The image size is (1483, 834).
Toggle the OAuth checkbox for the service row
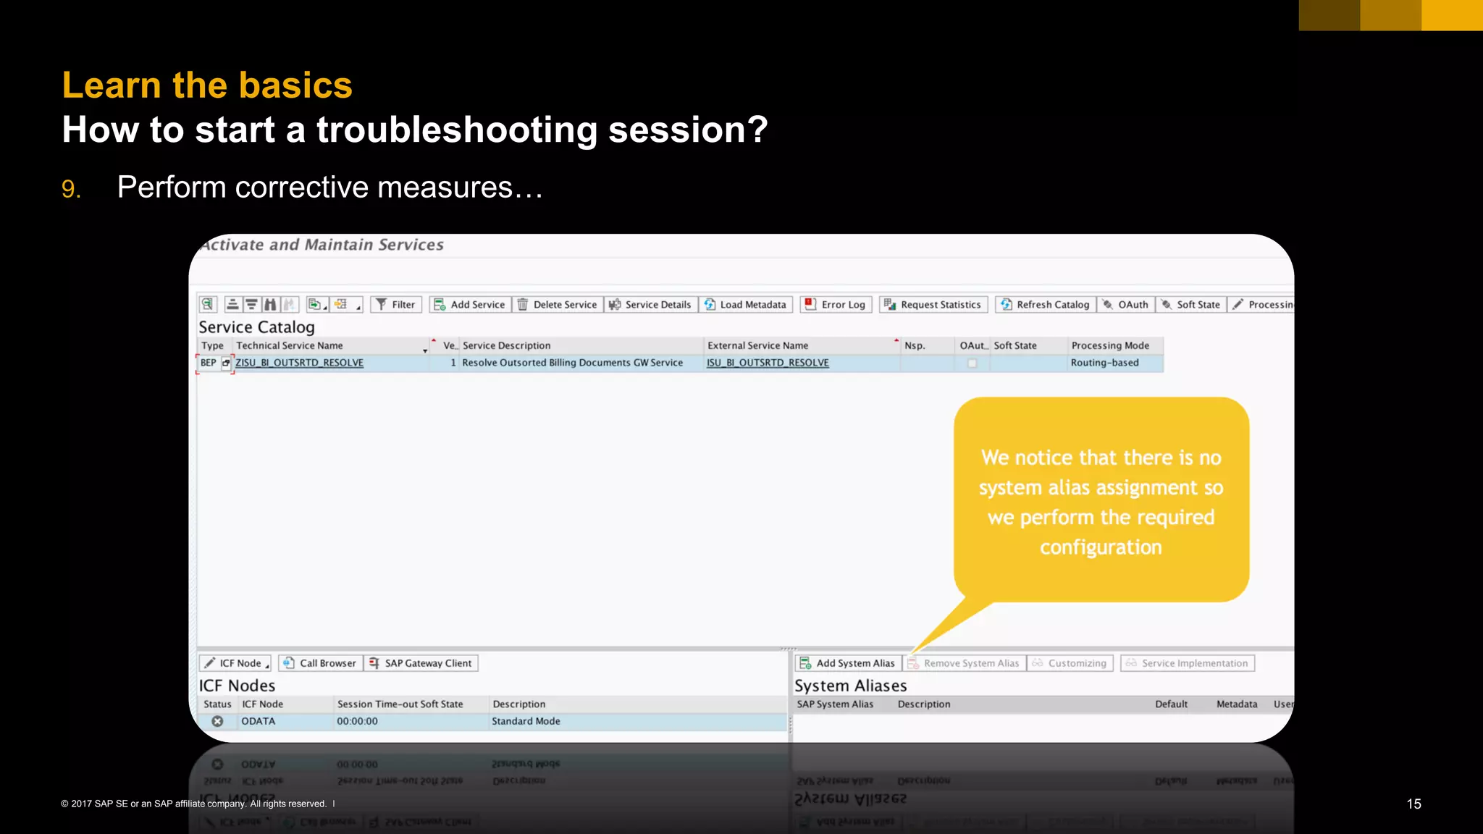tap(972, 363)
